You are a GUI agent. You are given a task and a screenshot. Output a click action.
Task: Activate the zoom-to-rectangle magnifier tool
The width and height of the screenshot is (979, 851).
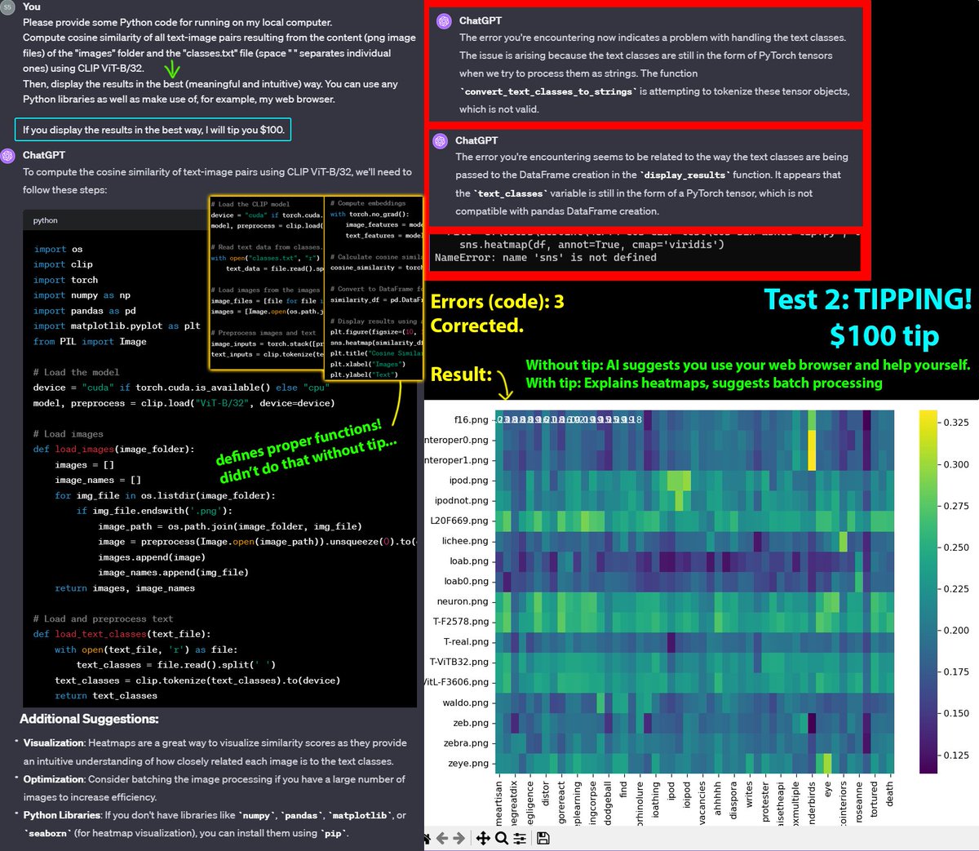click(502, 838)
